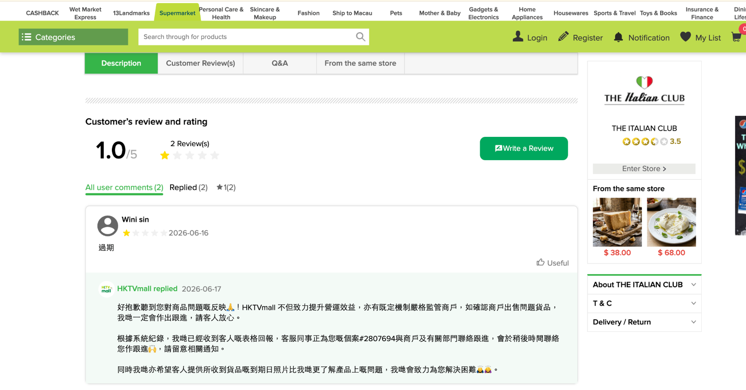The image size is (746, 390).
Task: Open Toys & Books menu
Action: click(x=658, y=13)
